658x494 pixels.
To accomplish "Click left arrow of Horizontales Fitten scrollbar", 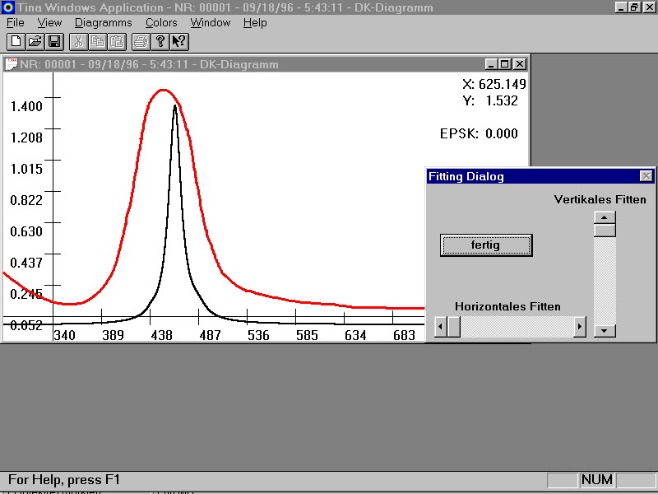I will pyautogui.click(x=440, y=327).
